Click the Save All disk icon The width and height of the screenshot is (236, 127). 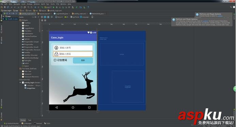5,7
